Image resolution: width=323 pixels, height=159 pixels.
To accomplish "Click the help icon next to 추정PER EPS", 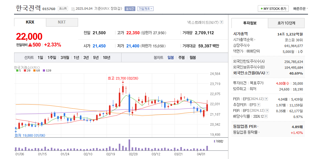I will click(x=258, y=105).
